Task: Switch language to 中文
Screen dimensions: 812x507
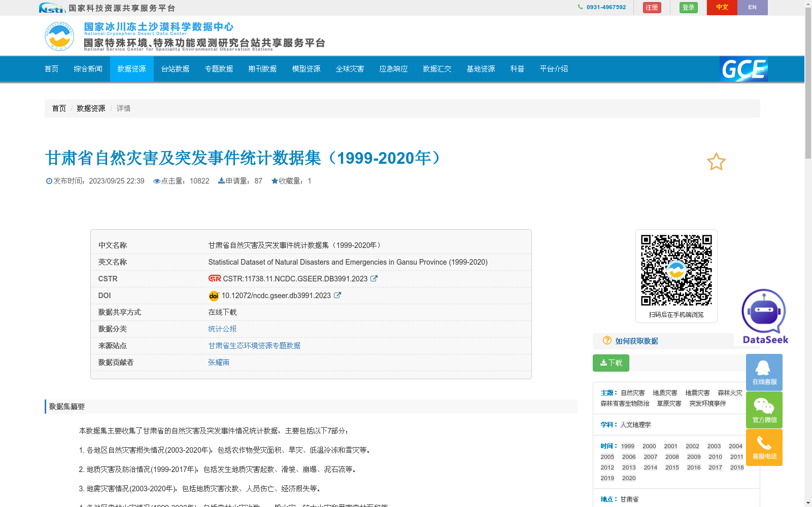Action: [722, 8]
